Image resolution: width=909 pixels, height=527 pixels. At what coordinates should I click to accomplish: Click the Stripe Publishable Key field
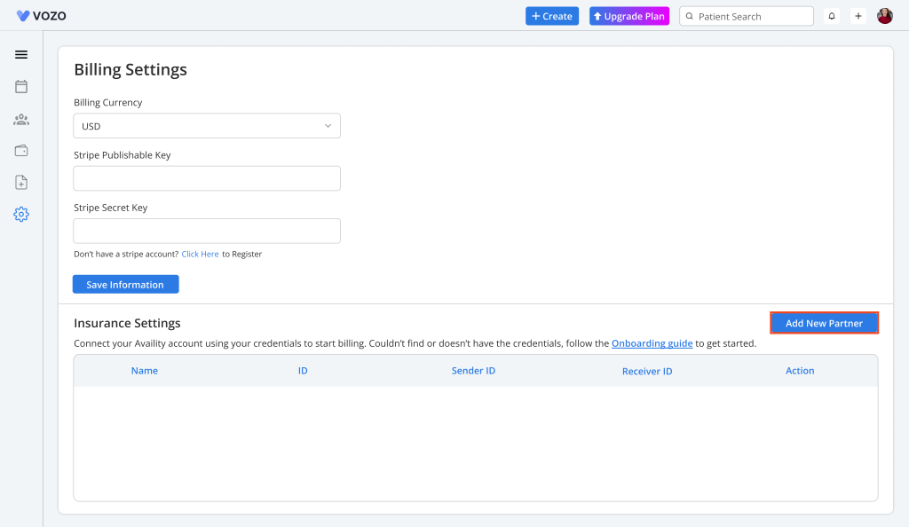pos(207,178)
